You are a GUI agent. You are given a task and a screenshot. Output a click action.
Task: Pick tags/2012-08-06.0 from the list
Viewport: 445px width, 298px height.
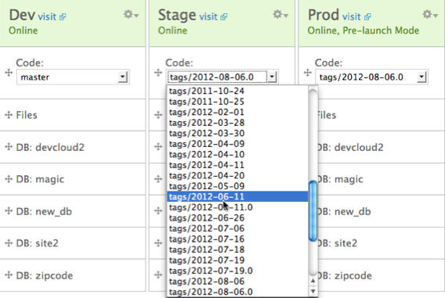tap(237, 292)
